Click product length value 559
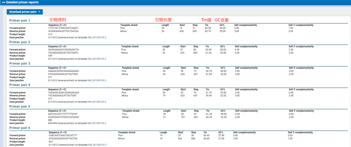The width and height of the screenshot is (351, 147). [x=50, y=56]
